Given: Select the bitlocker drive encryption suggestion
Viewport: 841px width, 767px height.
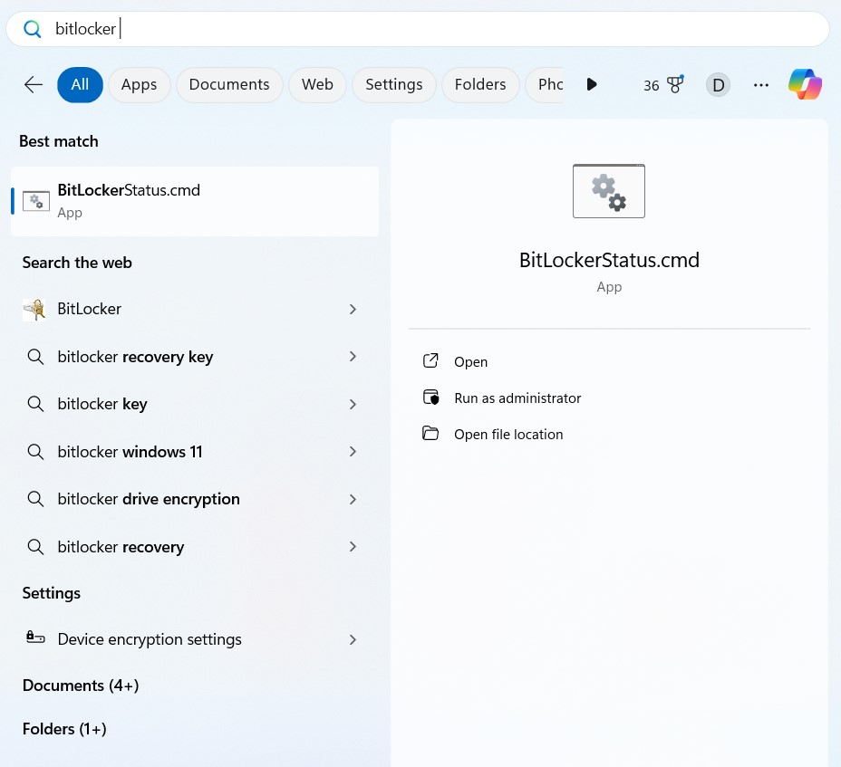Looking at the screenshot, I should 190,499.
